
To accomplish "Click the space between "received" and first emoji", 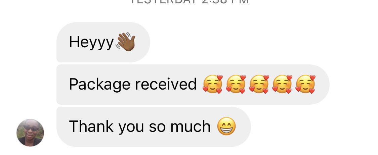I will click(x=200, y=85).
